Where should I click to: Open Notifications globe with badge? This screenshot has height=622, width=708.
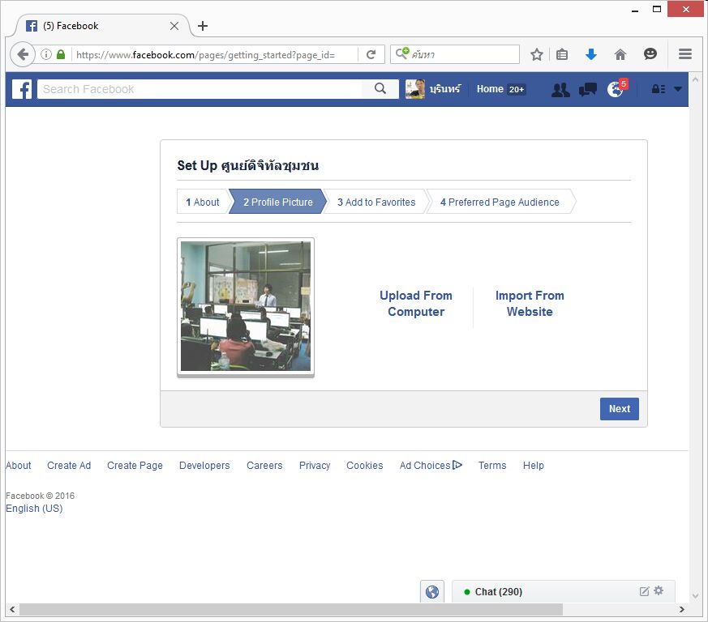coord(616,90)
